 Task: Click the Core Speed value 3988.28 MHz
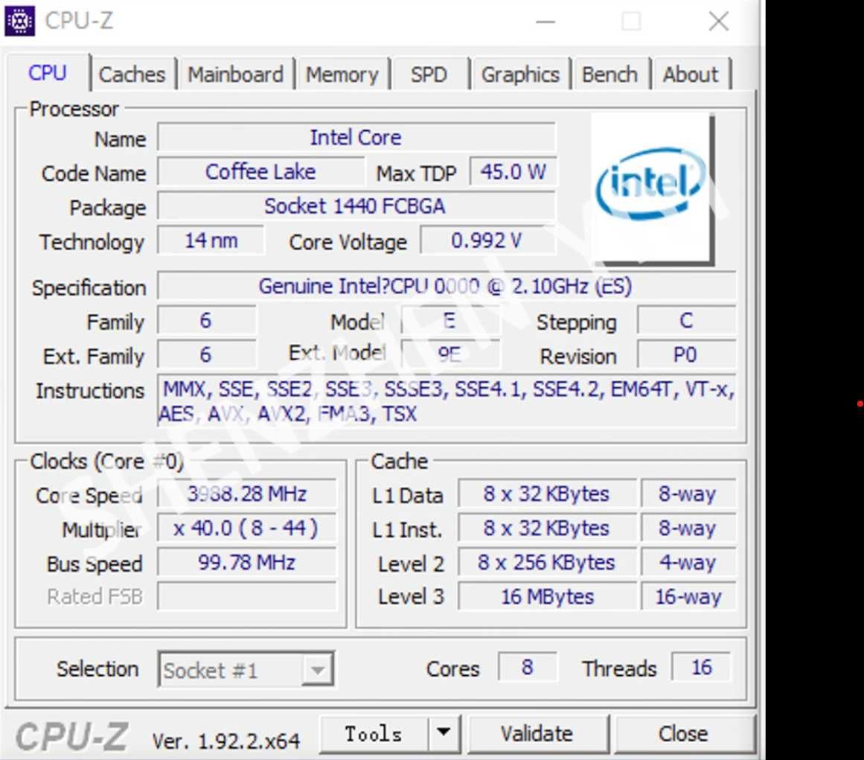(x=247, y=494)
